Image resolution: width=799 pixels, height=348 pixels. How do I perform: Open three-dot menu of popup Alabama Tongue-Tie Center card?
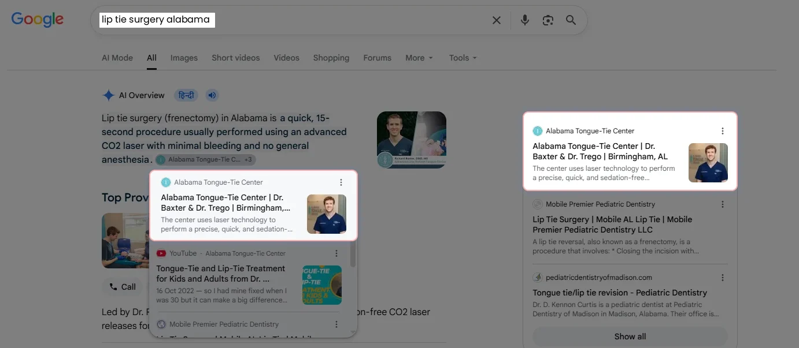point(341,182)
